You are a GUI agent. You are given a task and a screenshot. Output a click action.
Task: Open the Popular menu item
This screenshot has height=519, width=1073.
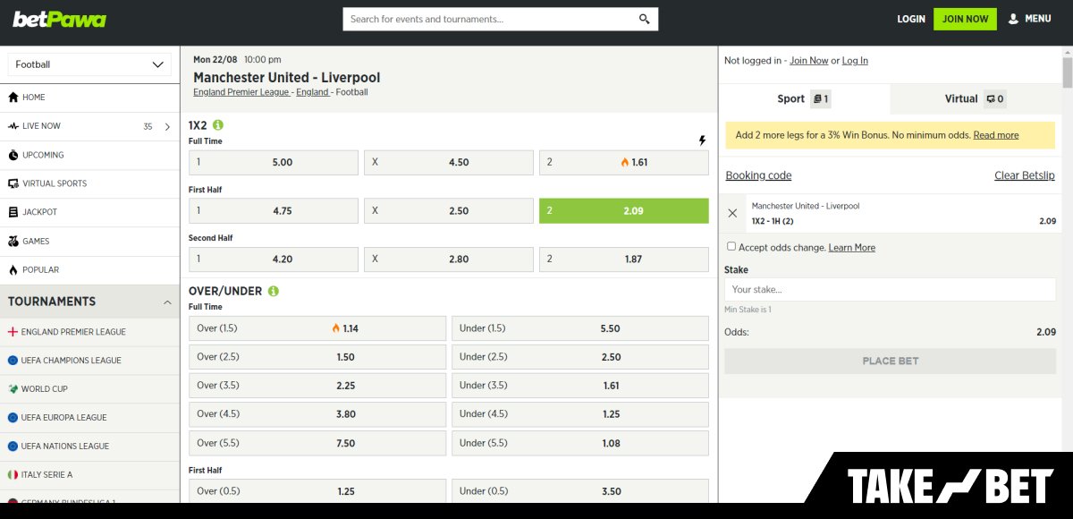[89, 269]
